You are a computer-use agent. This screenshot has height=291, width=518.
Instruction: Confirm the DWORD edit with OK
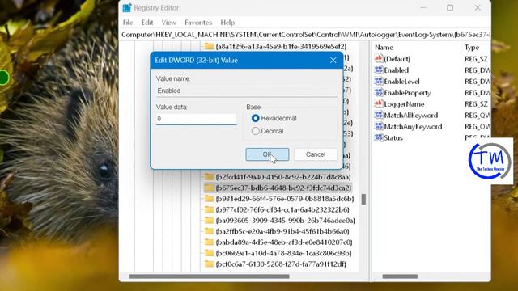coord(267,154)
